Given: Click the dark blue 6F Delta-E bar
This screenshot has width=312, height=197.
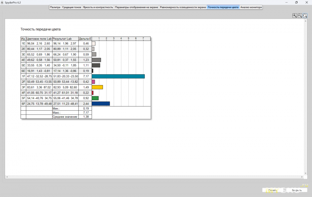Looking at the screenshot, I should pos(101,104).
